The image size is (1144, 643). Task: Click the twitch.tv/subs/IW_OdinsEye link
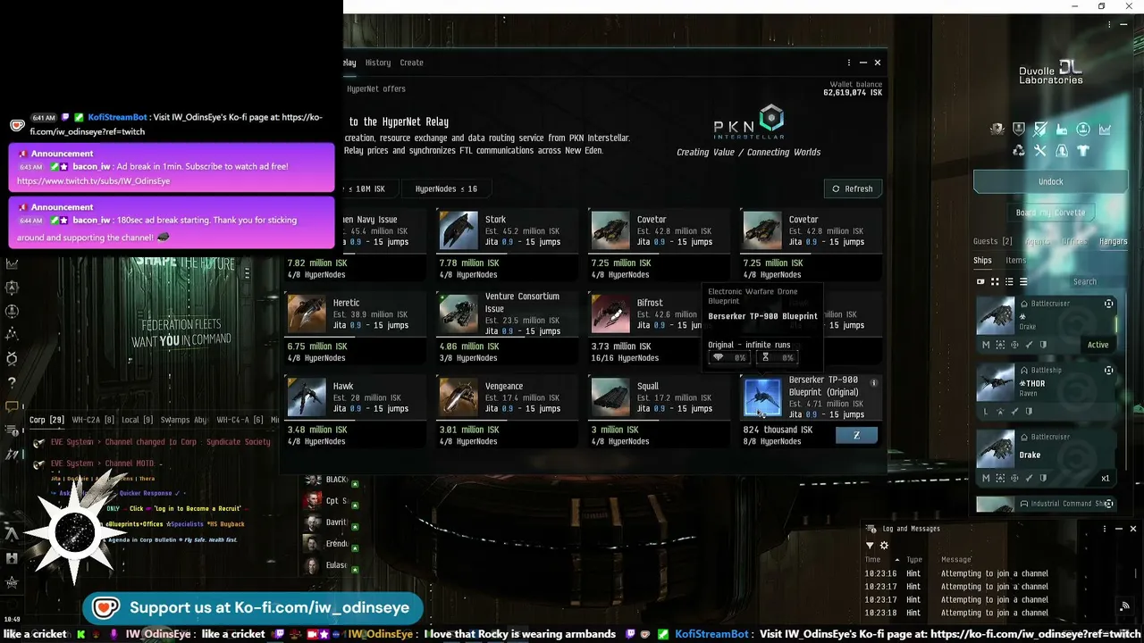click(x=93, y=181)
